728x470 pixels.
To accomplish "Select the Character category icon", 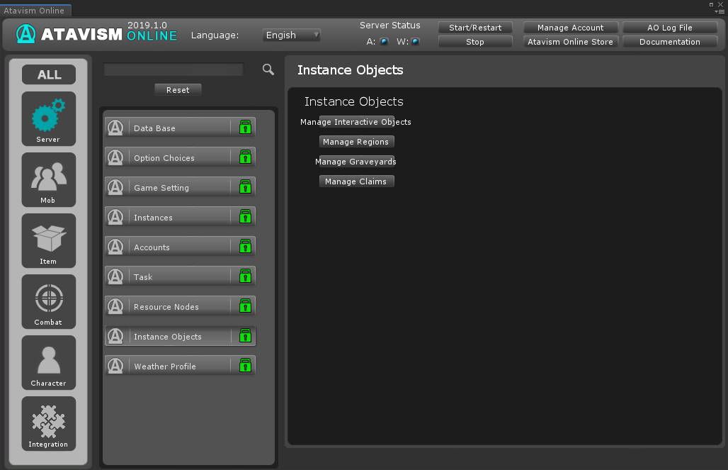I will pos(48,362).
